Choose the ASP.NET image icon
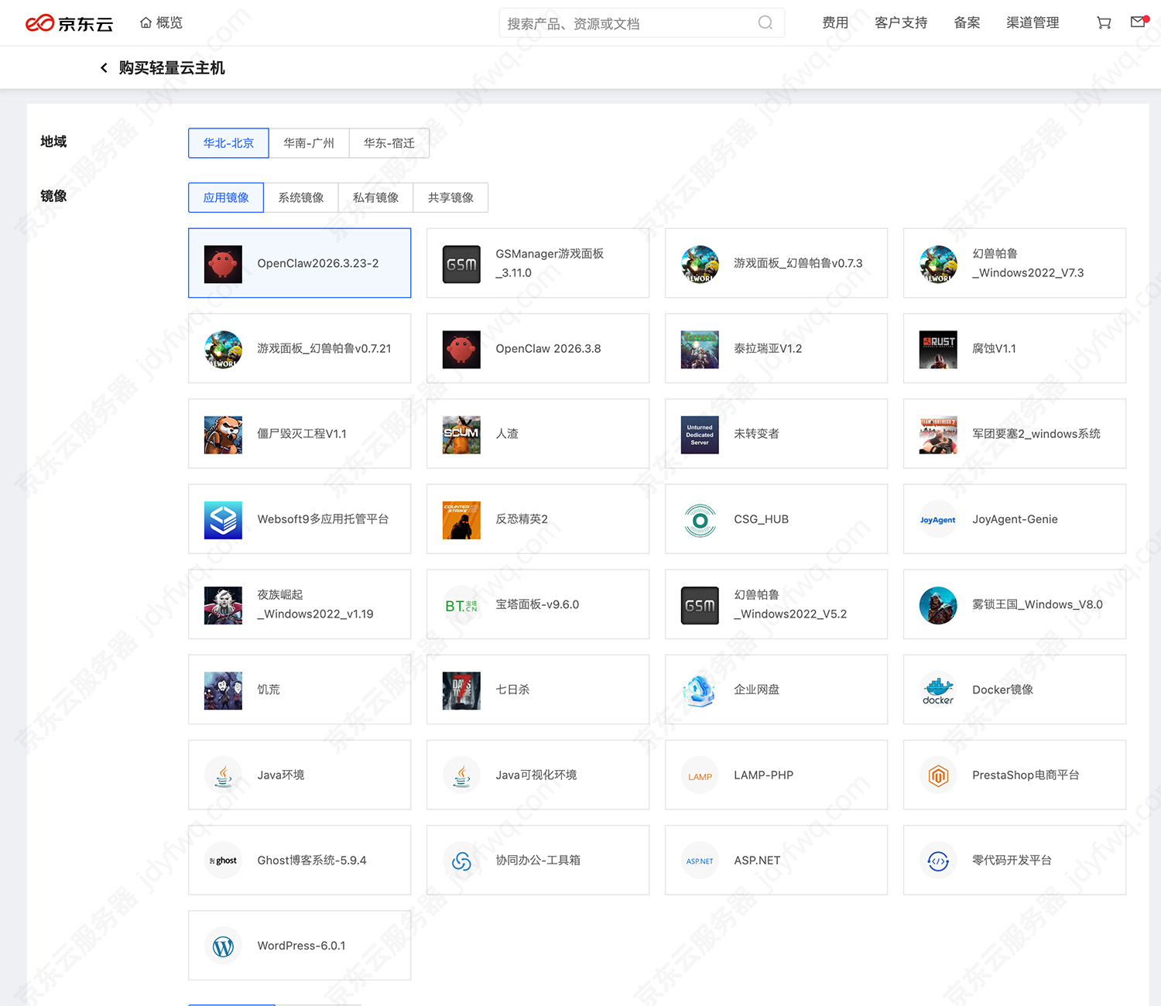The width and height of the screenshot is (1161, 1006). click(700, 861)
